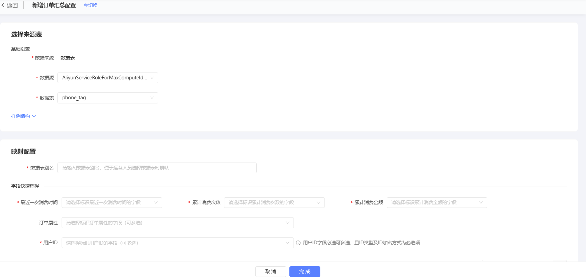Viewport: 586px width, 278px height.
Task: Click the back arrow icon
Action: coord(3,5)
